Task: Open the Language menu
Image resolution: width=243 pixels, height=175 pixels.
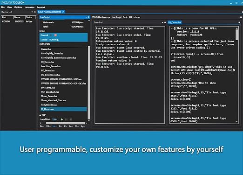Action: coord(29,7)
